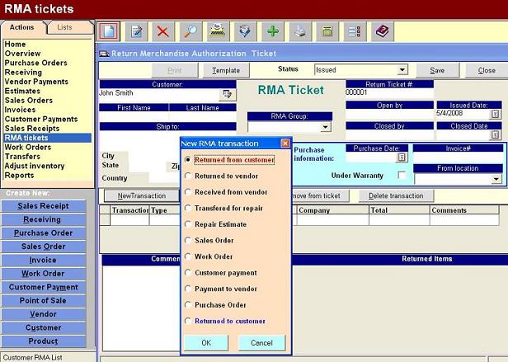Expand the RMA Group dropdown
508x362 pixels.
click(x=324, y=127)
